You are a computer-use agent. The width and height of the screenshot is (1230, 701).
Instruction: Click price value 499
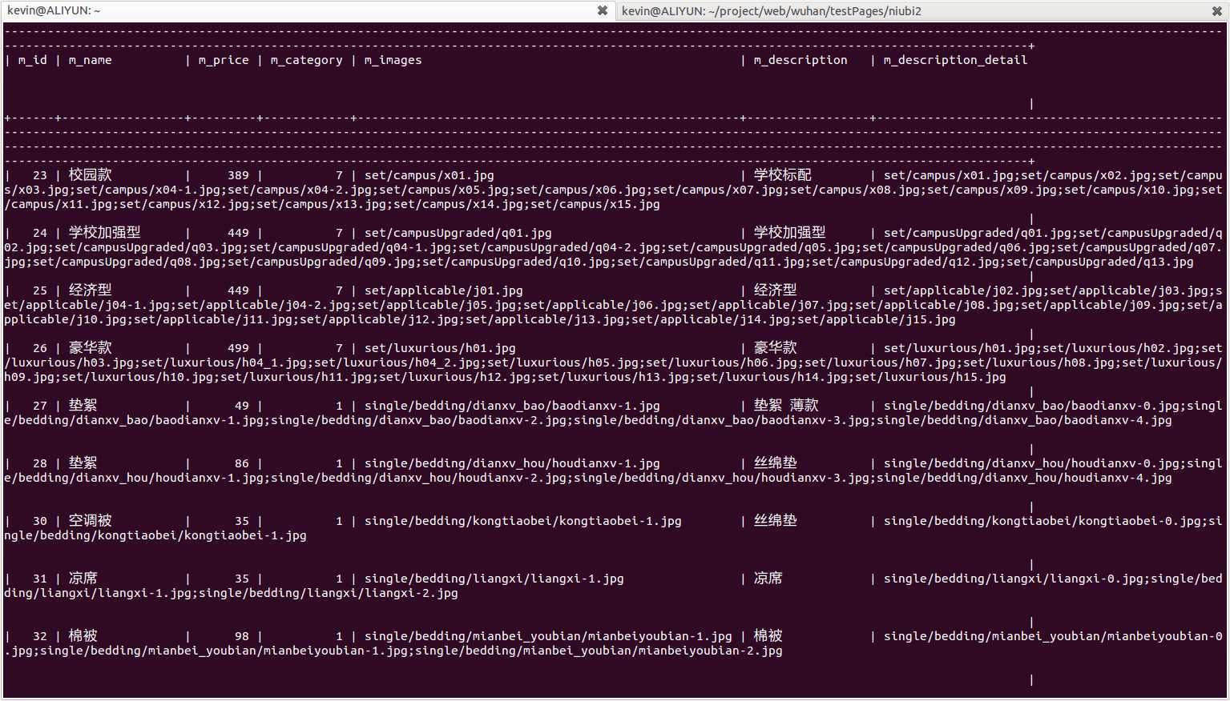[238, 348]
